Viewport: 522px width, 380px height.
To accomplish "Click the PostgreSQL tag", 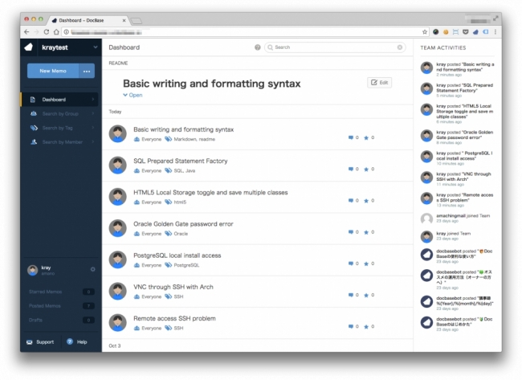I will click(186, 265).
